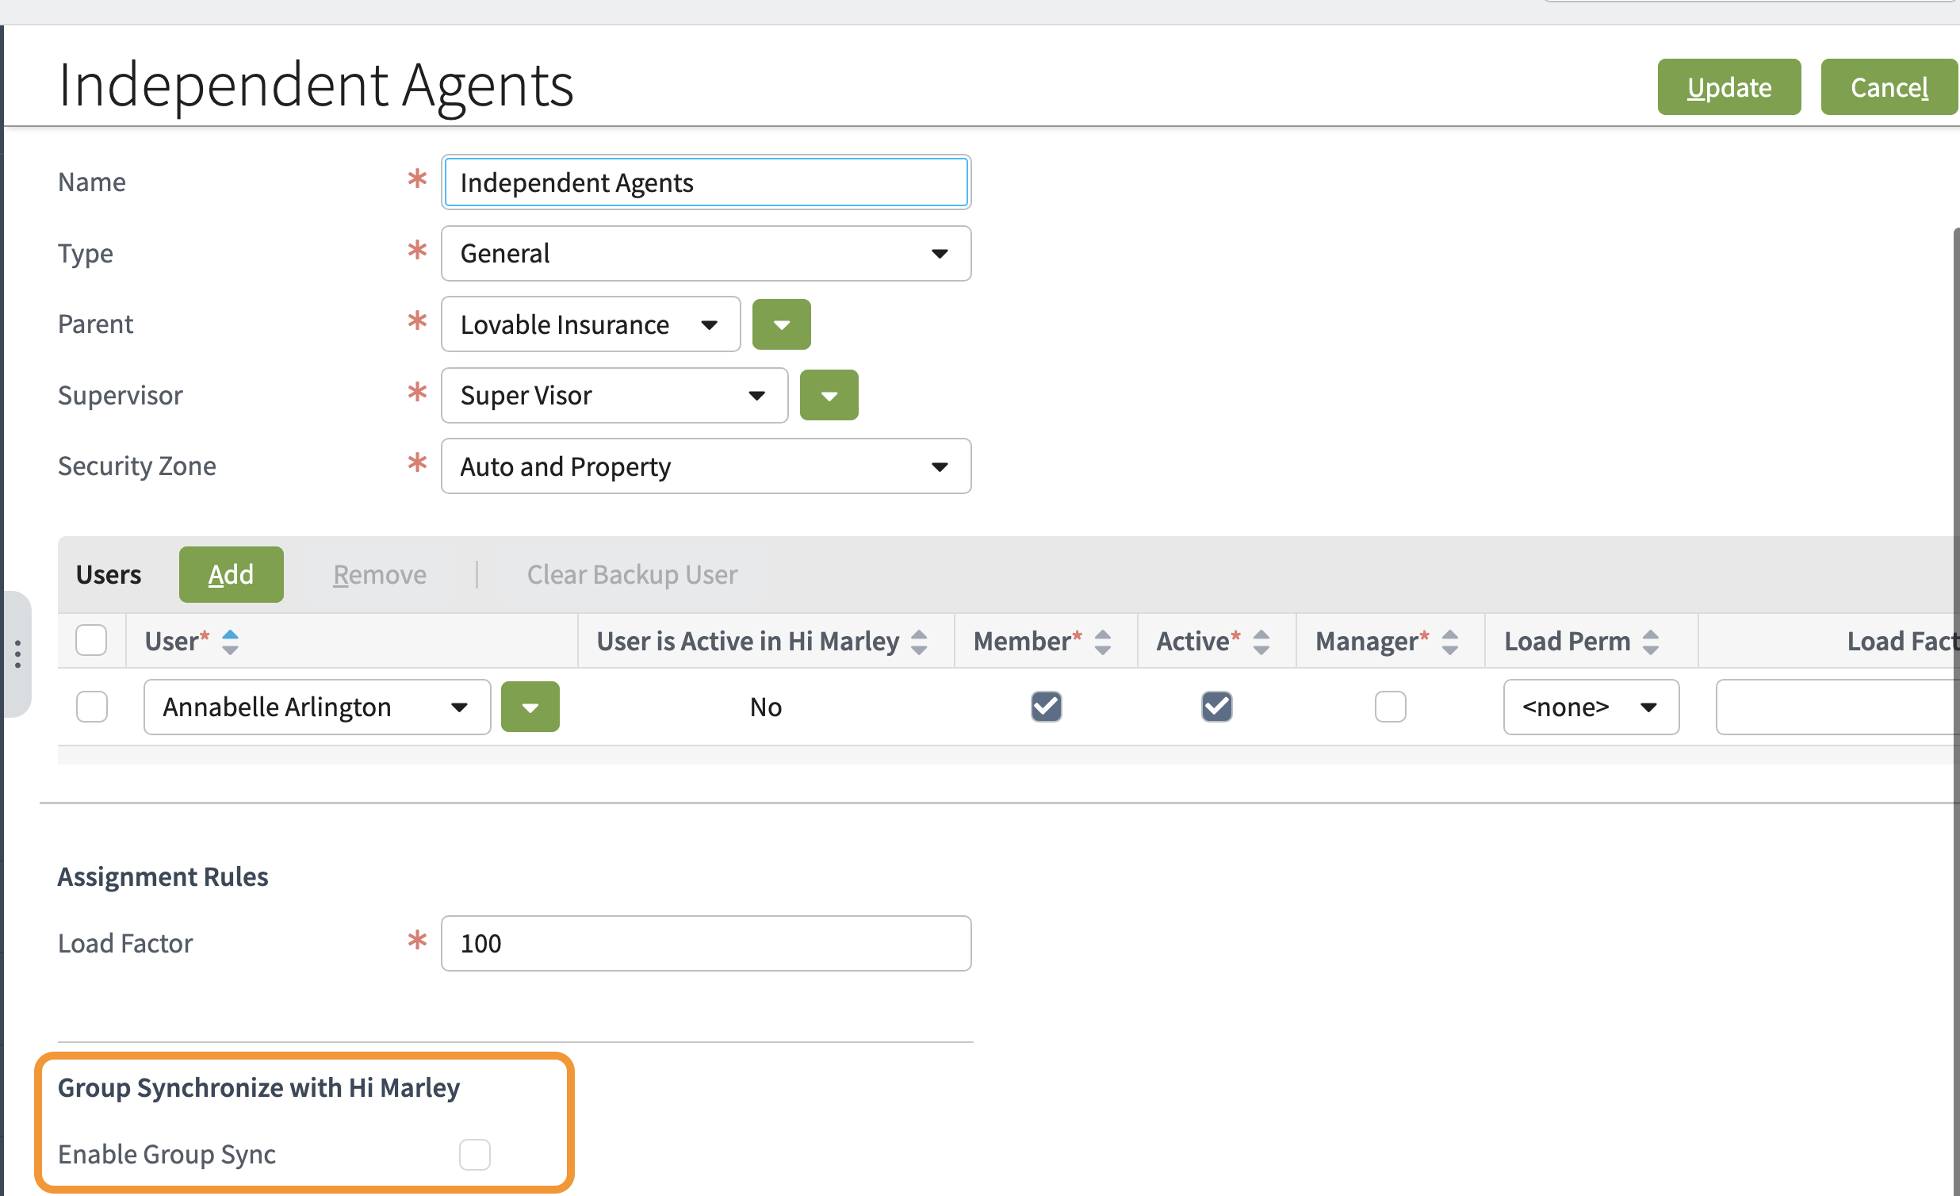Uncheck Member box for Annabelle Arlington
Image resolution: width=1960 pixels, height=1196 pixels.
point(1046,707)
